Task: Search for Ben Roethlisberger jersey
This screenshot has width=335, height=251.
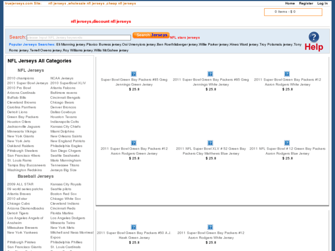Action: coord(176,44)
